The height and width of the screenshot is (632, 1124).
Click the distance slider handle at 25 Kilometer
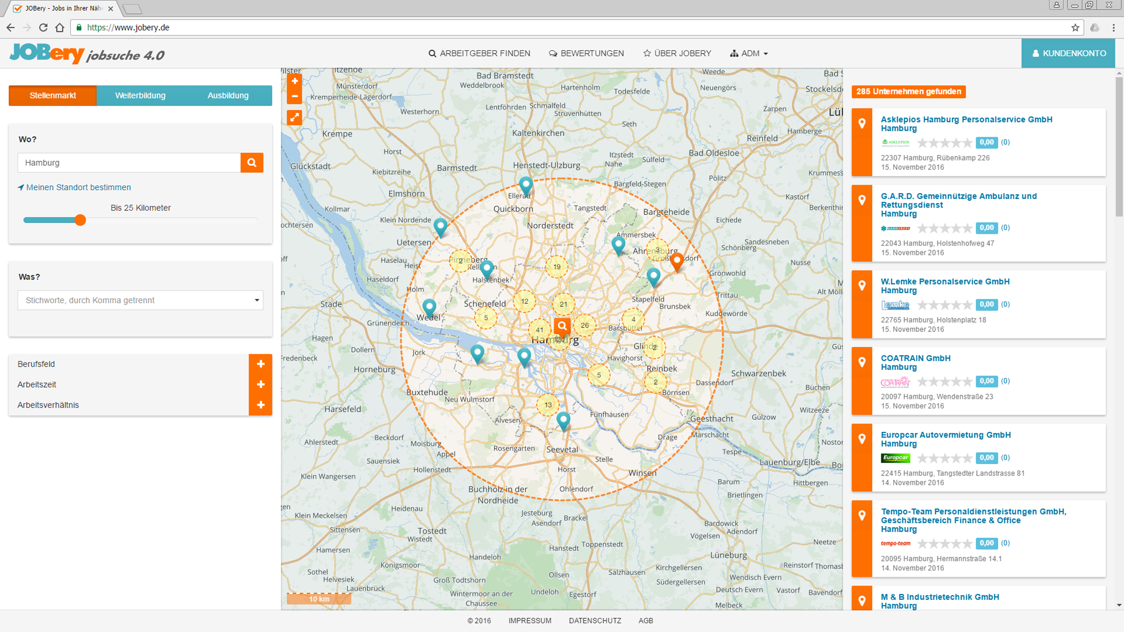[80, 220]
